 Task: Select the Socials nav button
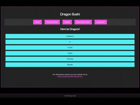(x=67, y=22)
